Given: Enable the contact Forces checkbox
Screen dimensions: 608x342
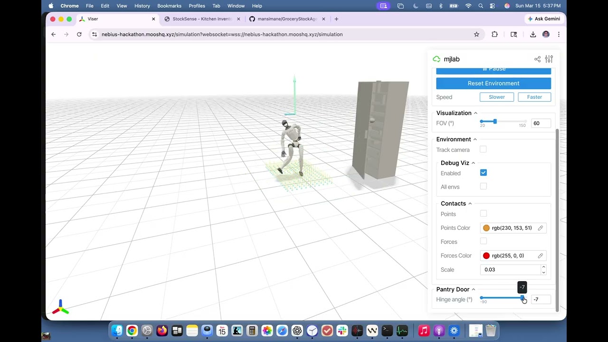Looking at the screenshot, I should pyautogui.click(x=483, y=241).
